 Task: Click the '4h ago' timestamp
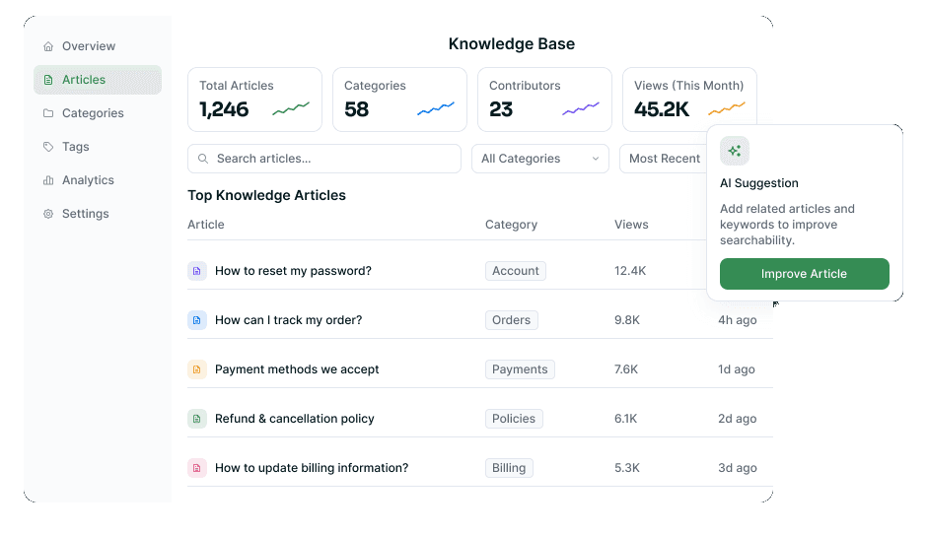point(738,320)
